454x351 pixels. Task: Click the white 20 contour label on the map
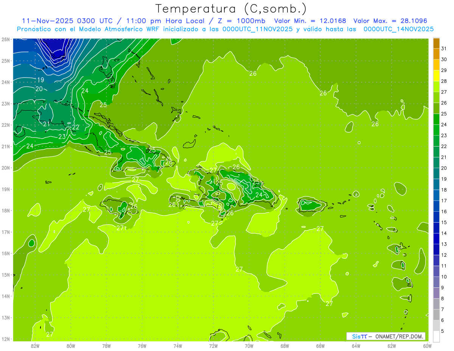(39, 89)
